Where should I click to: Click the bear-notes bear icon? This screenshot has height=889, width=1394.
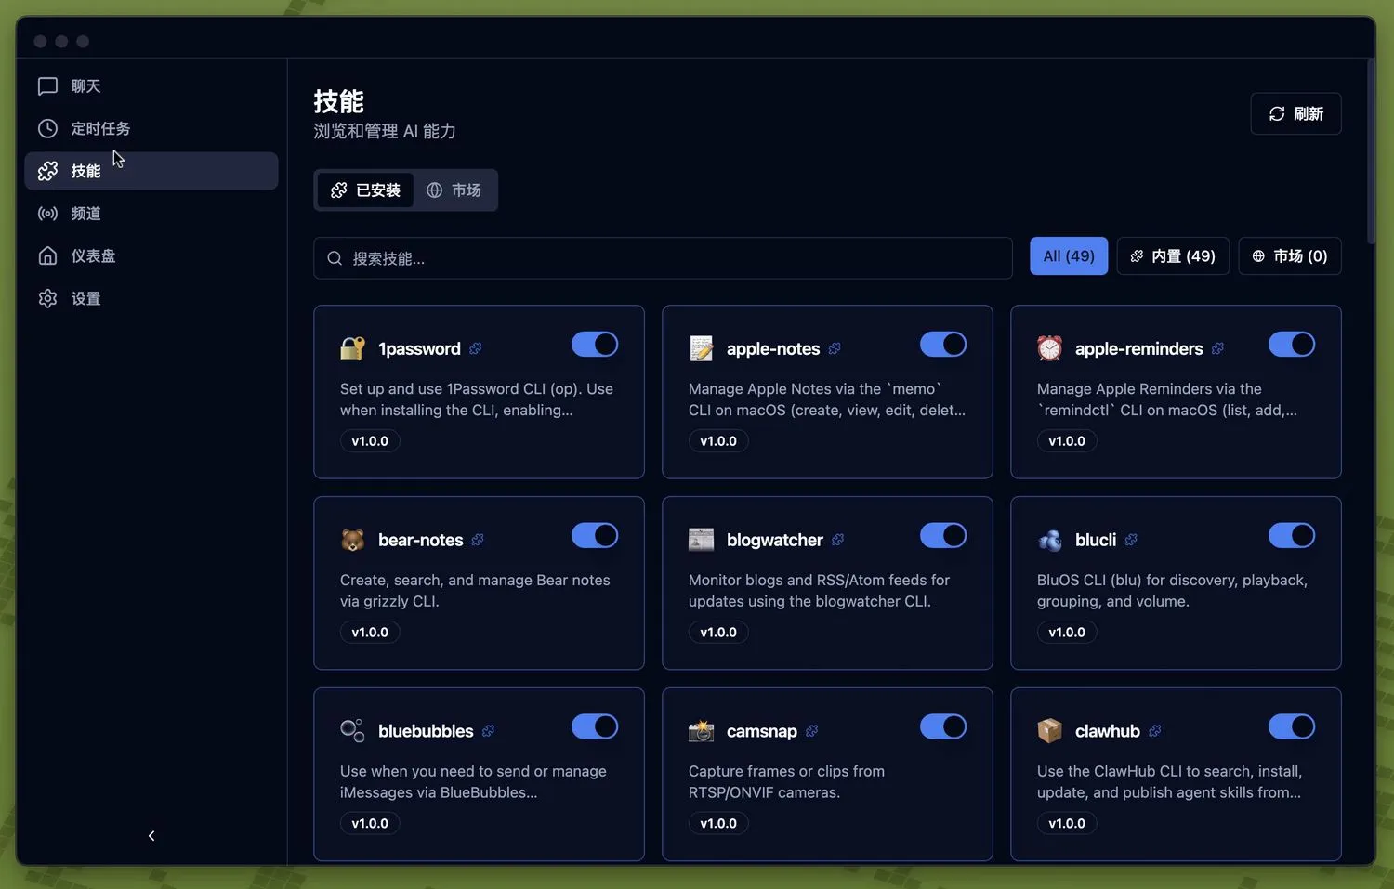point(352,540)
